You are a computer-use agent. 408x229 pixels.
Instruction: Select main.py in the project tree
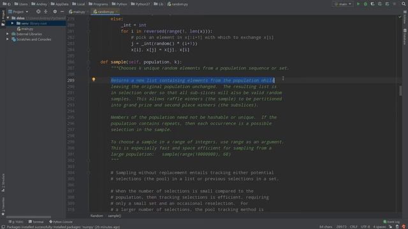point(25,29)
